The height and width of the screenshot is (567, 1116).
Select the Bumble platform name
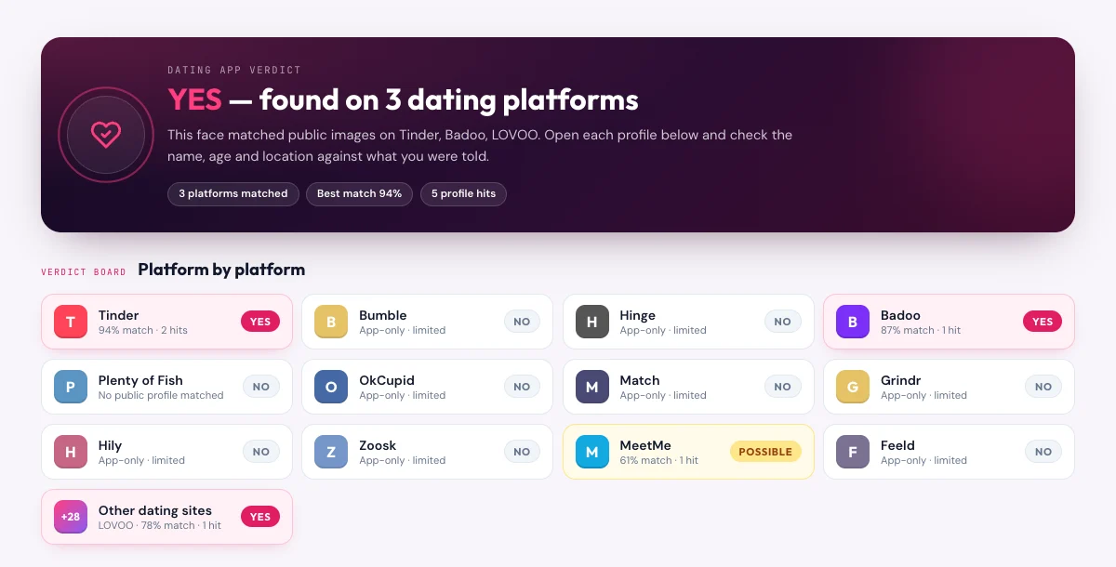pos(383,315)
